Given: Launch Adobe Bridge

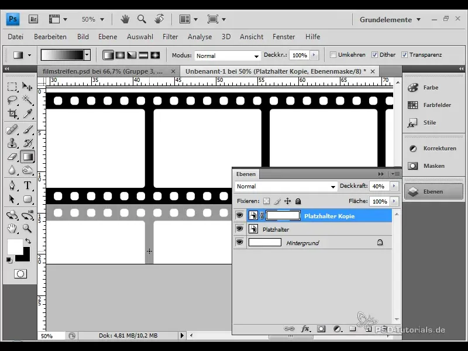Looking at the screenshot, I should click(x=33, y=19).
